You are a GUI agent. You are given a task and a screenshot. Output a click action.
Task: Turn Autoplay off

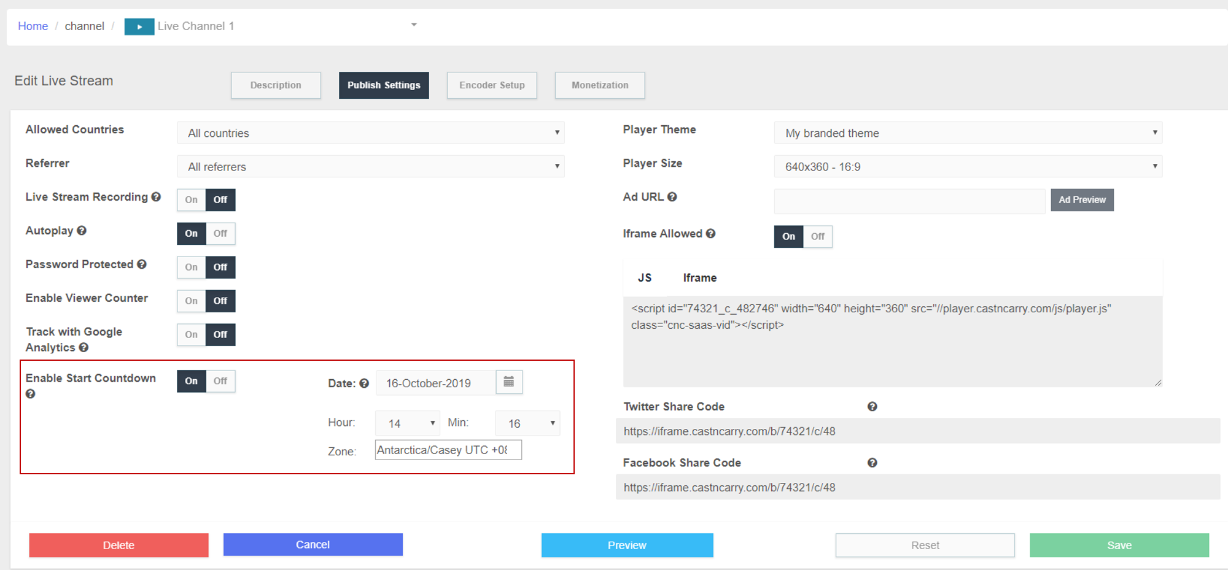tap(220, 234)
